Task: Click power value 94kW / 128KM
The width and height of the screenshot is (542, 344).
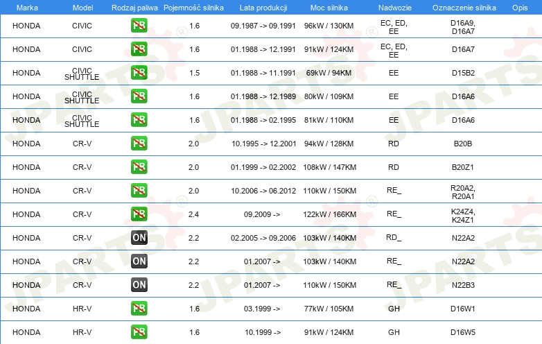Action: (x=329, y=144)
